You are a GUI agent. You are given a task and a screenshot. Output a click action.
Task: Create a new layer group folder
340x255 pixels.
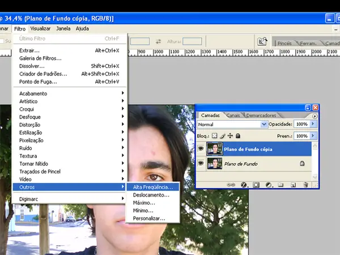coord(280,184)
